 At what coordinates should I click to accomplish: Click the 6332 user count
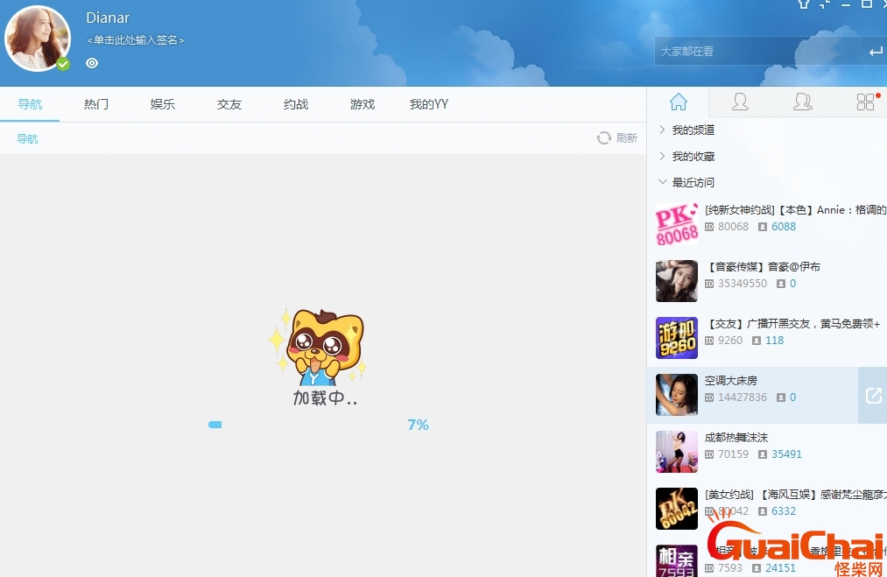(784, 510)
